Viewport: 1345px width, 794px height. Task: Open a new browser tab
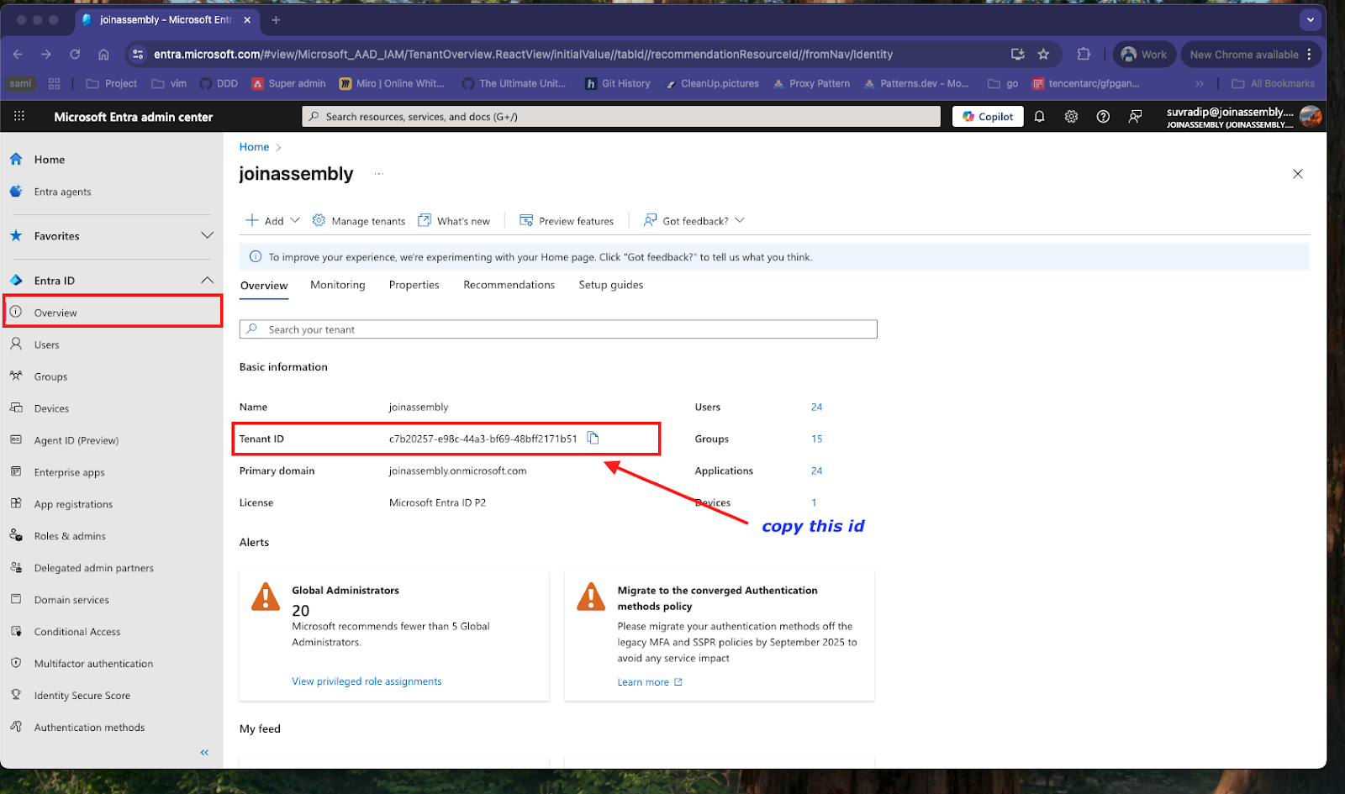(x=276, y=20)
